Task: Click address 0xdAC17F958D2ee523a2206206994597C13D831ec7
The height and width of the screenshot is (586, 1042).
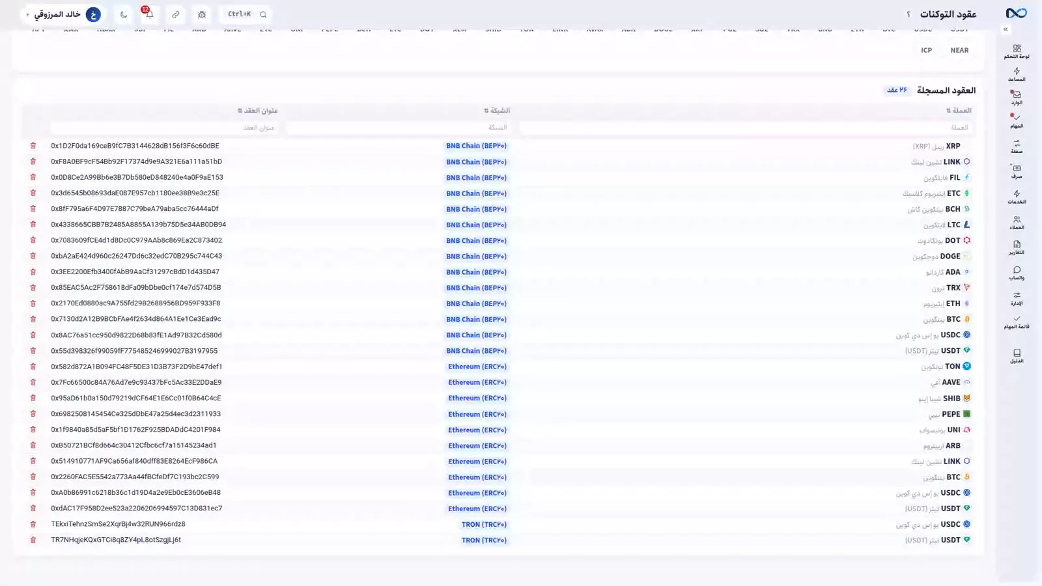Action: coord(136,509)
